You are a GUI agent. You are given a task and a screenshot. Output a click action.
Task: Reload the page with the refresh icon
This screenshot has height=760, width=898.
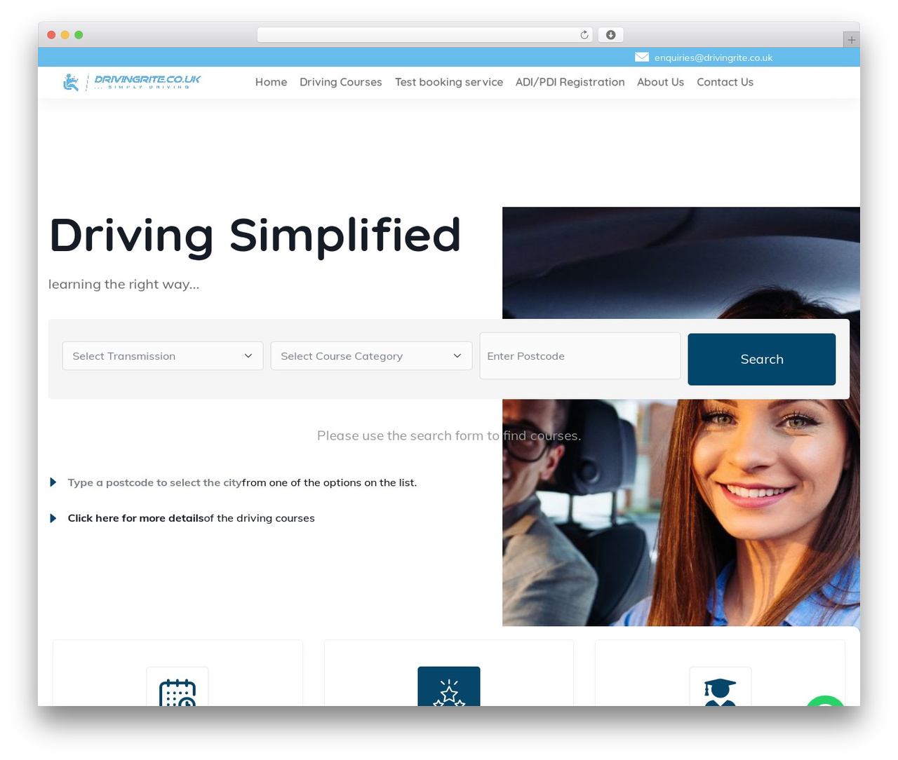[x=584, y=34]
